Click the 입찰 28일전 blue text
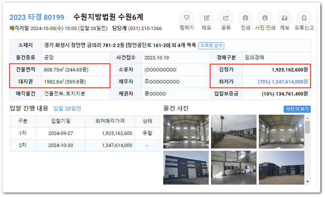Screen dimensions: 325x197 coord(67,109)
